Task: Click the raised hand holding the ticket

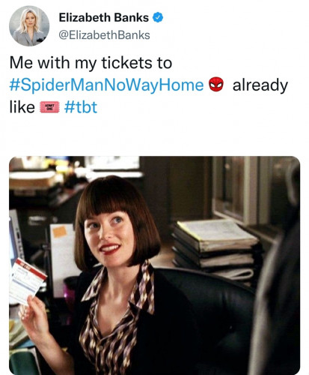Action: click(x=35, y=316)
